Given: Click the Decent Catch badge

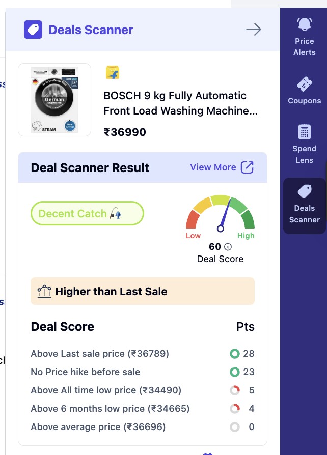Looking at the screenshot, I should click(87, 213).
